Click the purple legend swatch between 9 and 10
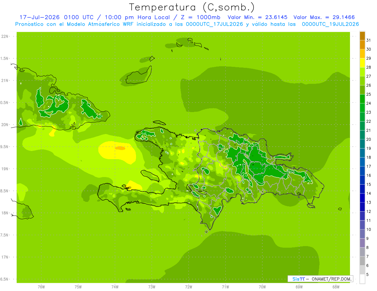This screenshot has width=377, height=291. pos(362,234)
